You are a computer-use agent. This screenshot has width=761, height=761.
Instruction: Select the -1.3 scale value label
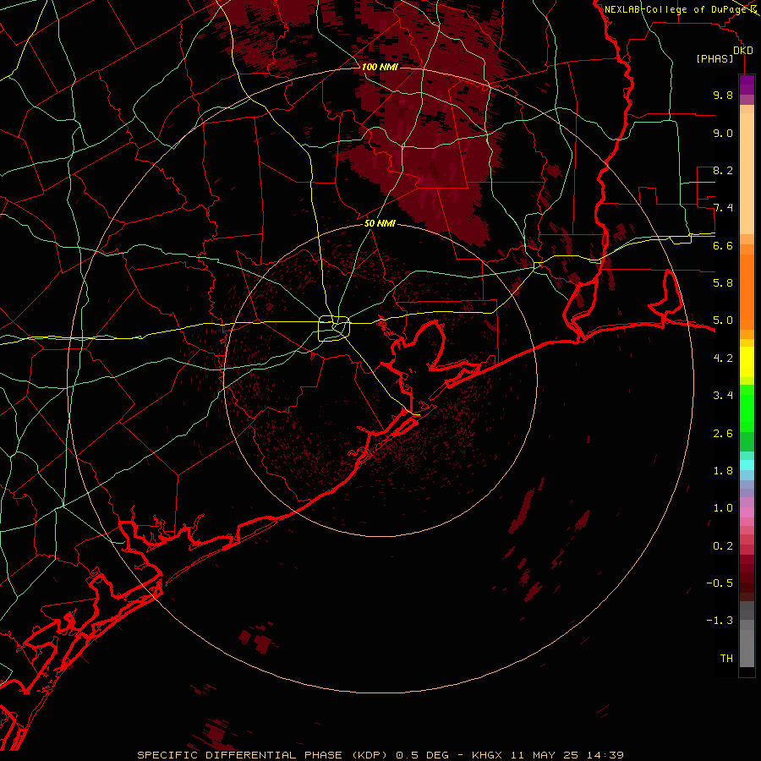coord(720,621)
